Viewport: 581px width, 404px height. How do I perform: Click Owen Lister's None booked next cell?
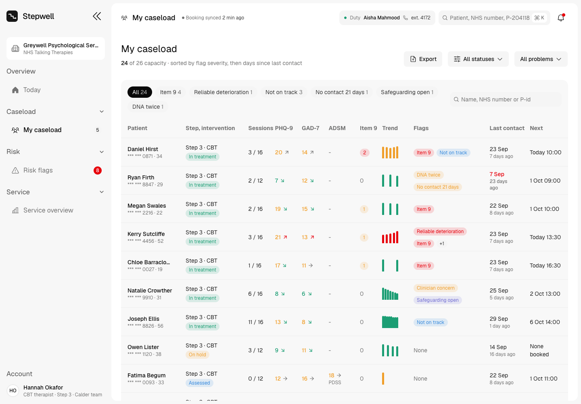[539, 350]
